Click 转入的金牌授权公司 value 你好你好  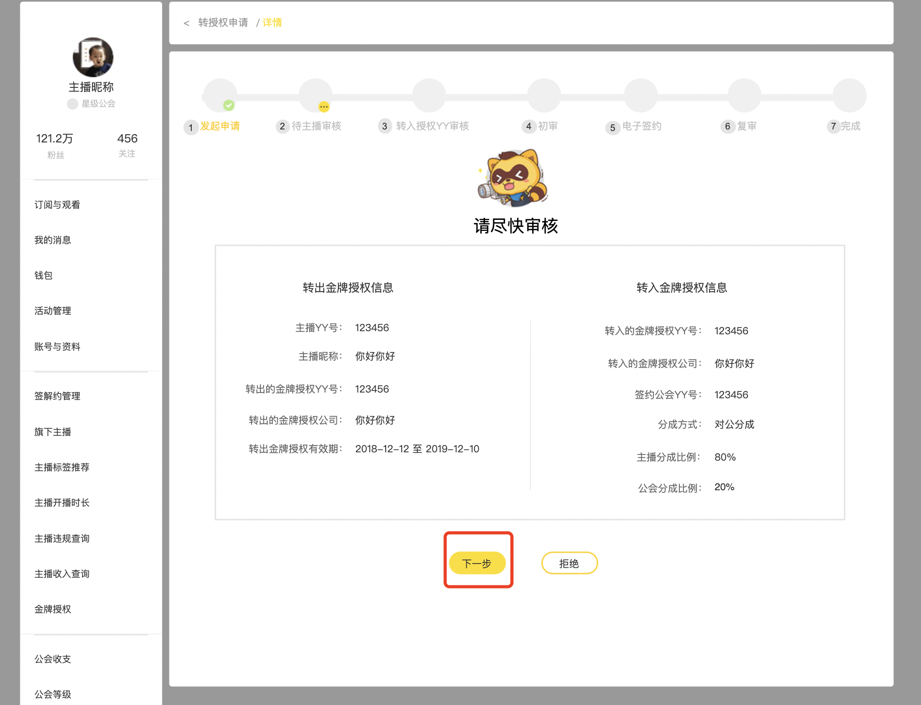point(734,363)
